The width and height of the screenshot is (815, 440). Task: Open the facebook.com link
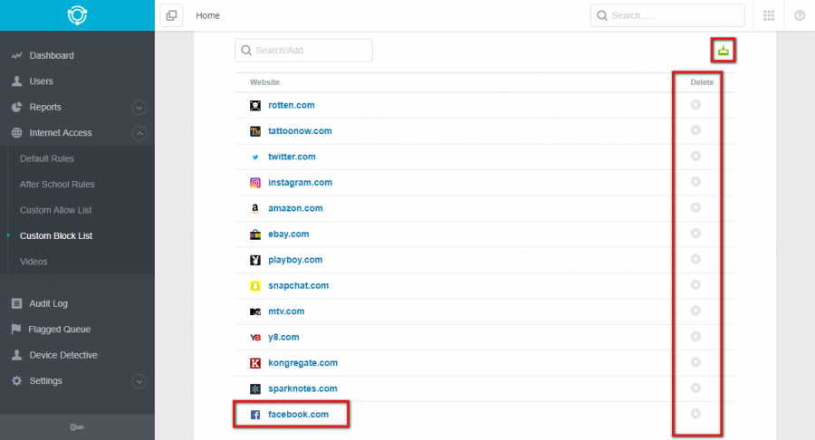tap(298, 414)
